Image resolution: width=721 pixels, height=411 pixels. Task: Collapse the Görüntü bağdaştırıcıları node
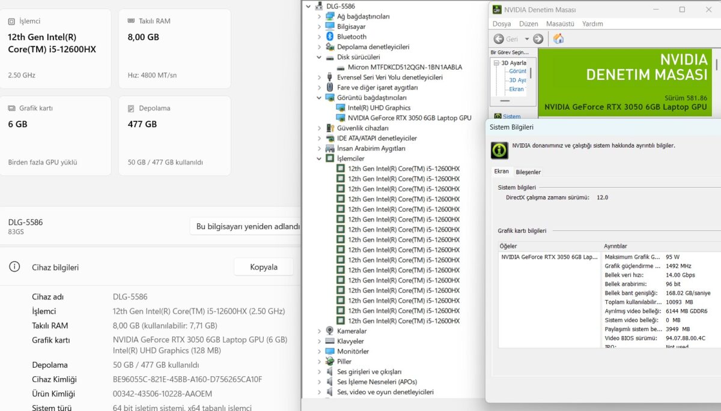(320, 98)
